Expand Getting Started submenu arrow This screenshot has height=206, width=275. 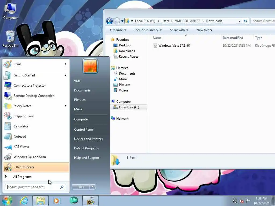coord(66,75)
